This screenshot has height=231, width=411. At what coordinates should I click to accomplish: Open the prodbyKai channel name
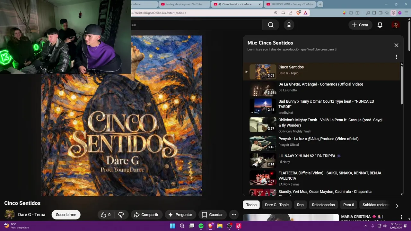point(285,113)
